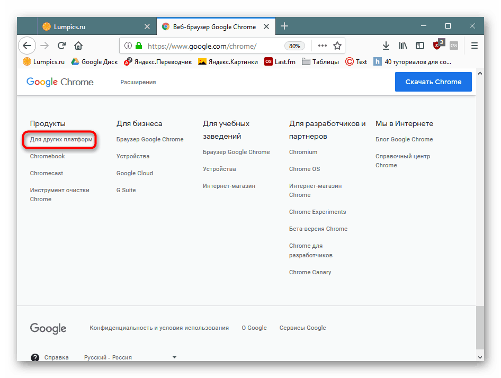Open a new tab with plus button
This screenshot has height=378, width=501.
[284, 26]
